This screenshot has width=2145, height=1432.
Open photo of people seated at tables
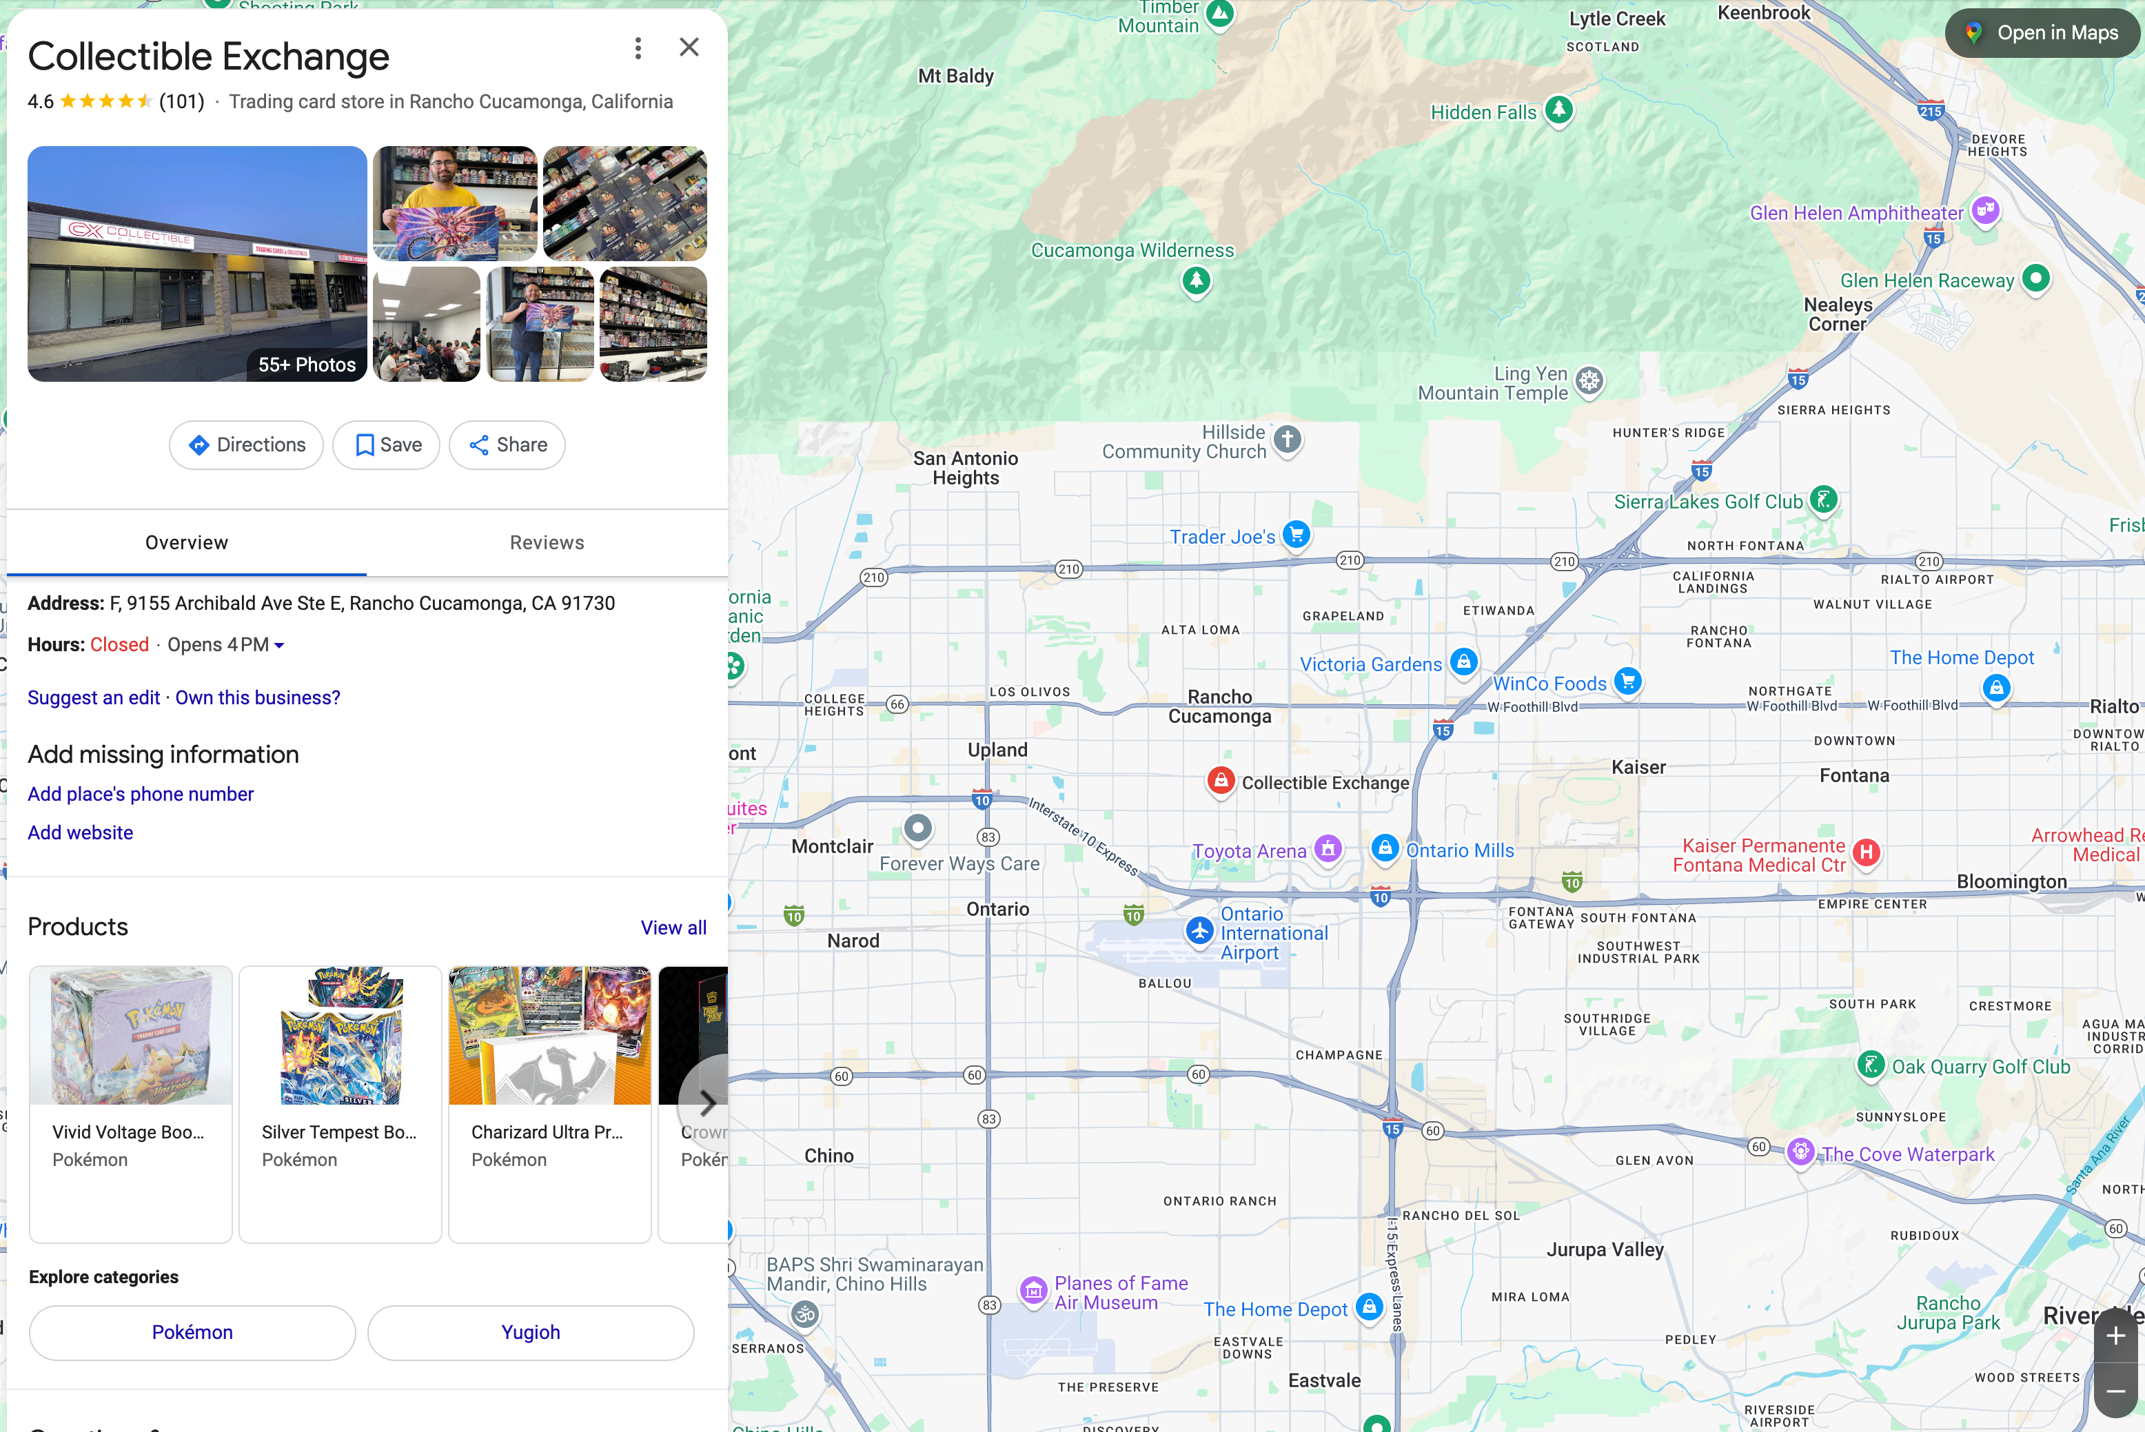(x=427, y=324)
